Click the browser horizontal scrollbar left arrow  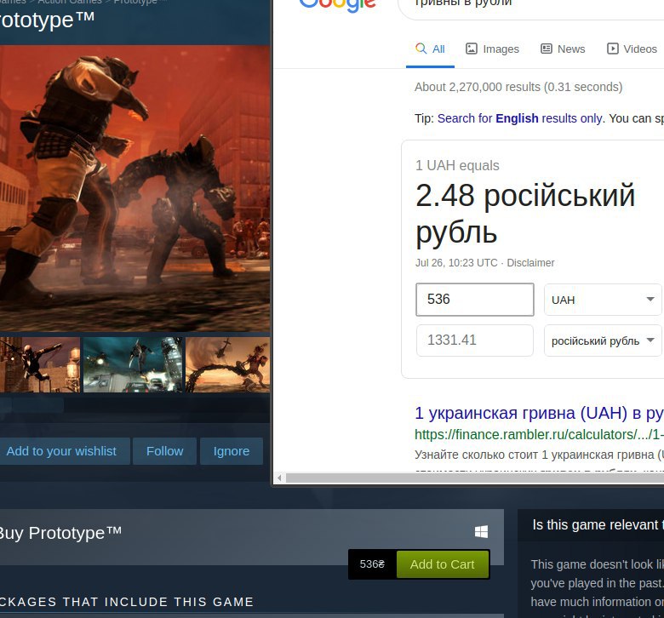pyautogui.click(x=279, y=478)
